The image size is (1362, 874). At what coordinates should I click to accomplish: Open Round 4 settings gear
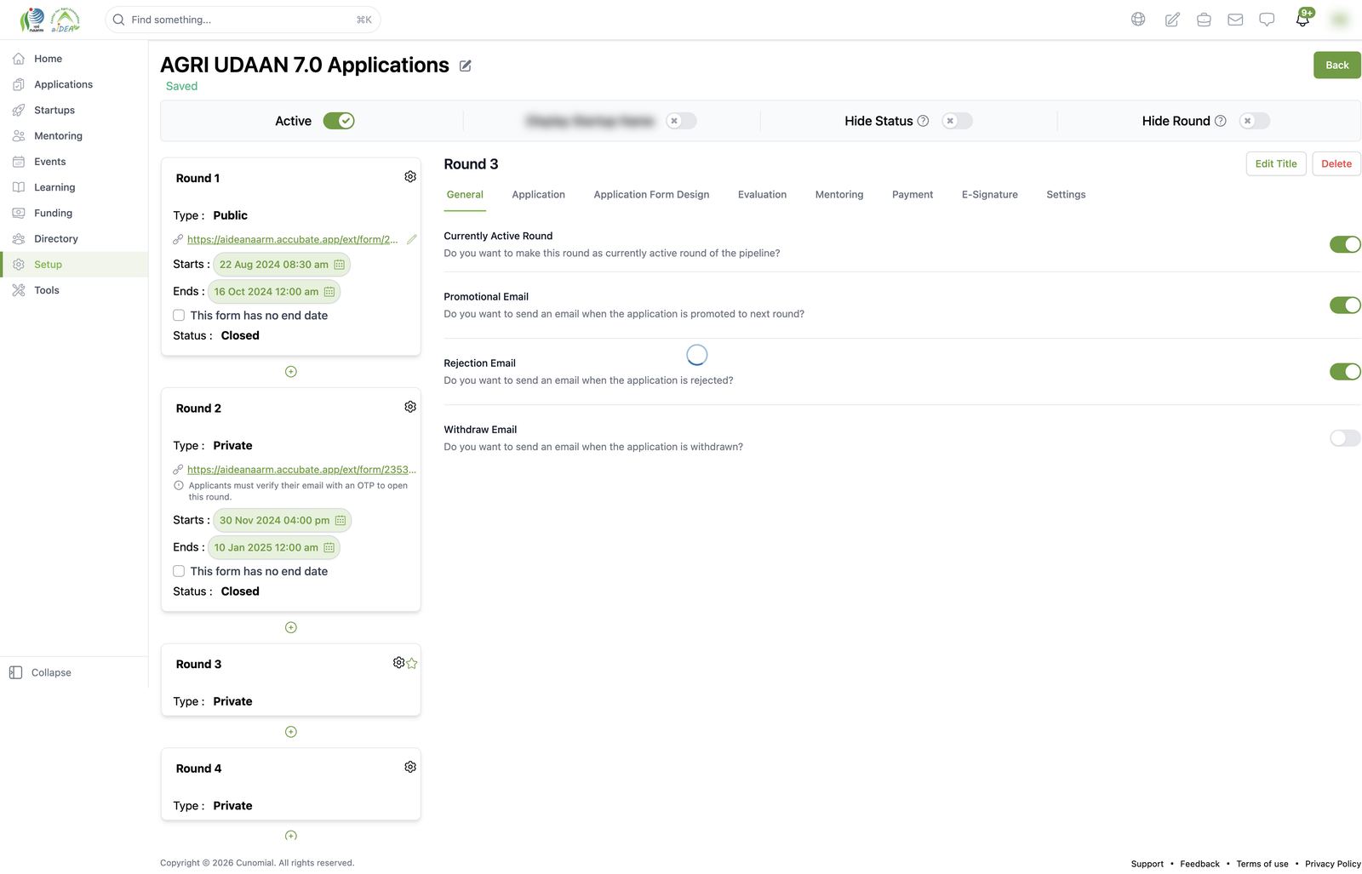coord(410,767)
